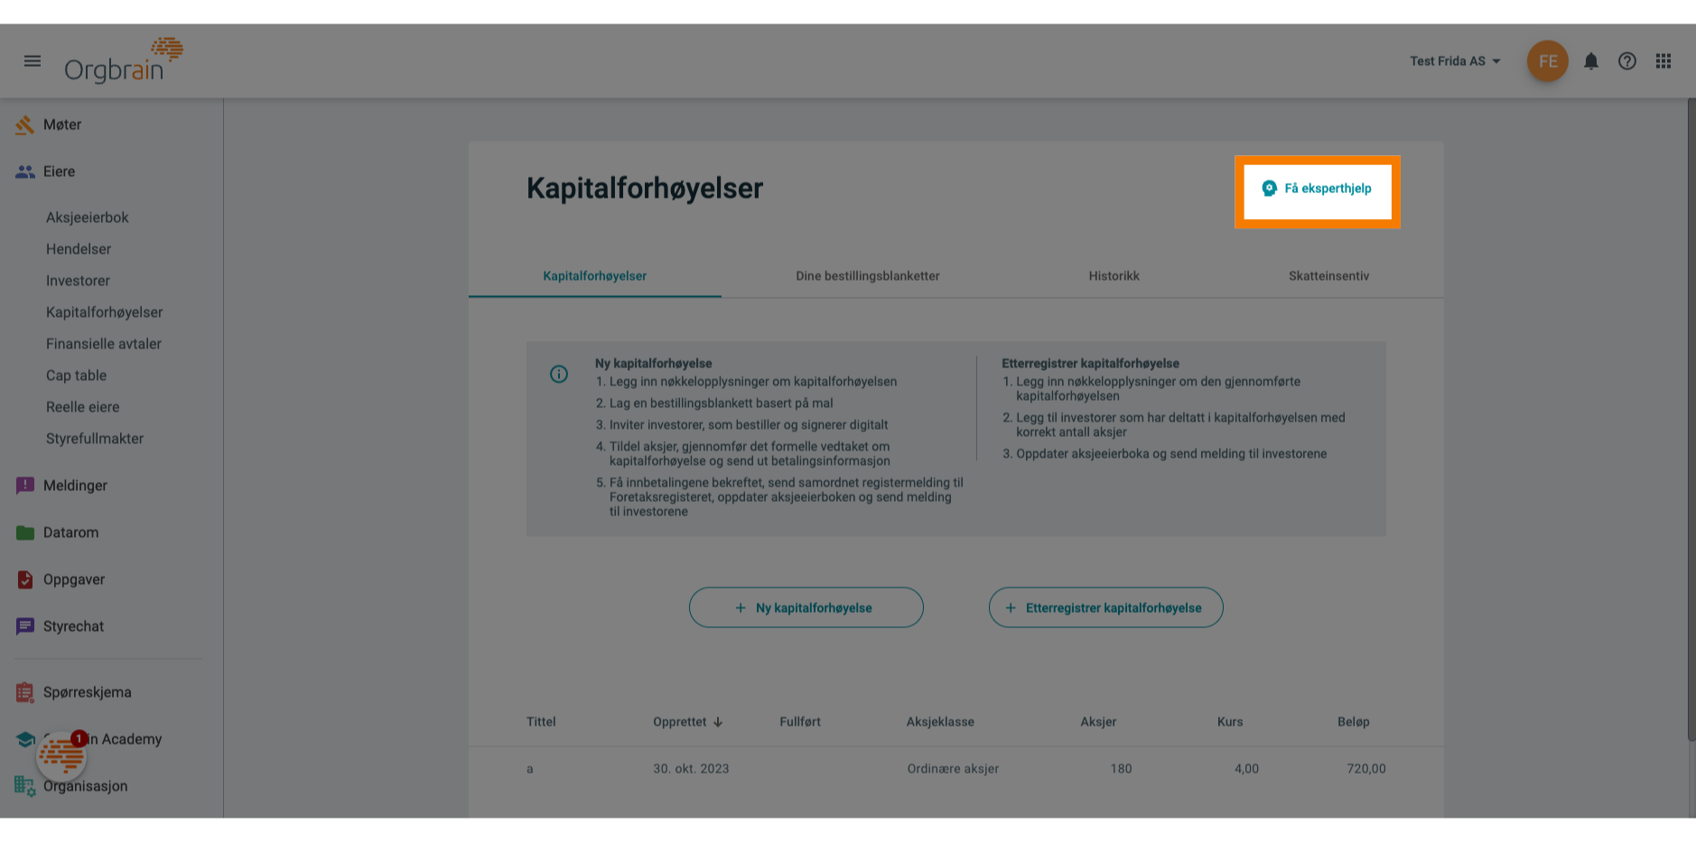This screenshot has width=1696, height=842.
Task: Click the Spørreskjema clipboard icon
Action: [25, 692]
